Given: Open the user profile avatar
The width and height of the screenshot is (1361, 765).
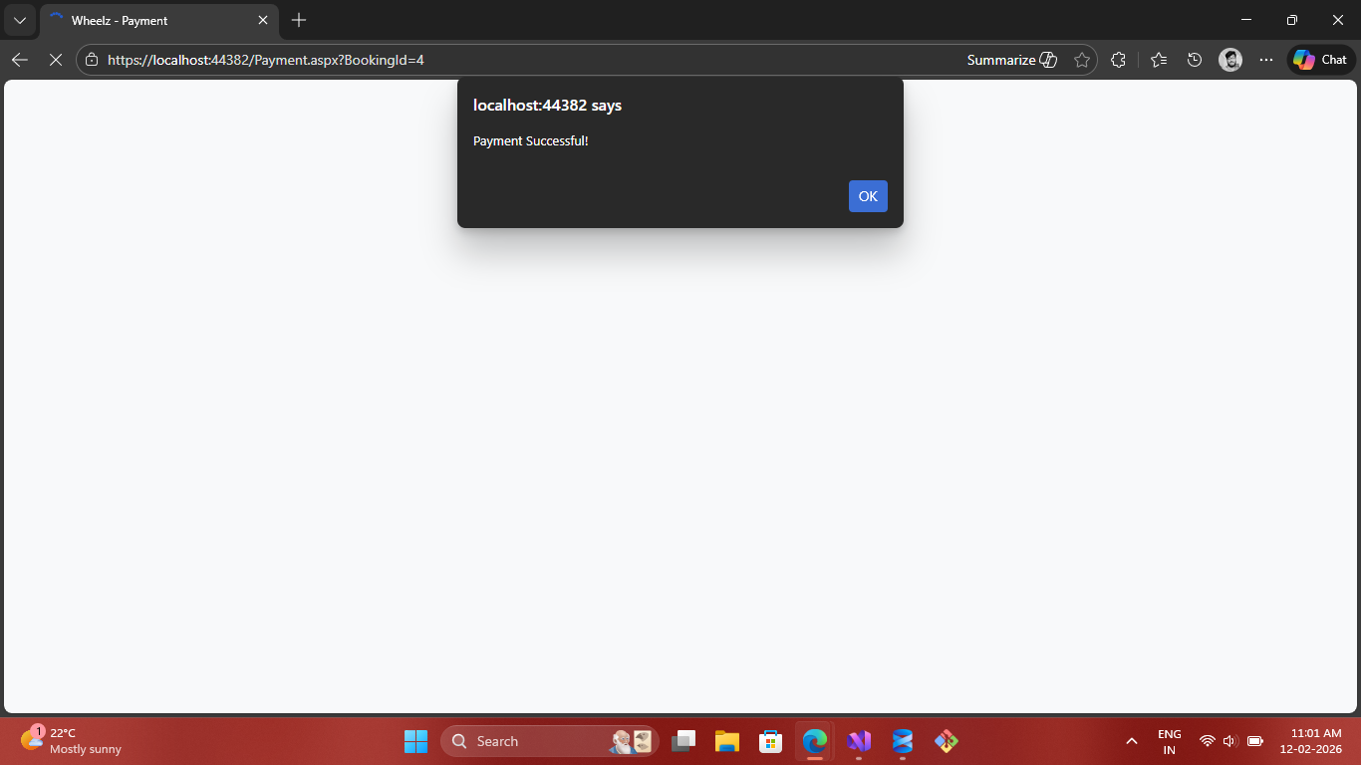Looking at the screenshot, I should click(1230, 60).
